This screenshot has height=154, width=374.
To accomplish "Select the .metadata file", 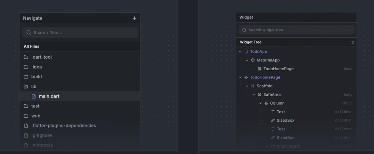I will click(80, 145).
